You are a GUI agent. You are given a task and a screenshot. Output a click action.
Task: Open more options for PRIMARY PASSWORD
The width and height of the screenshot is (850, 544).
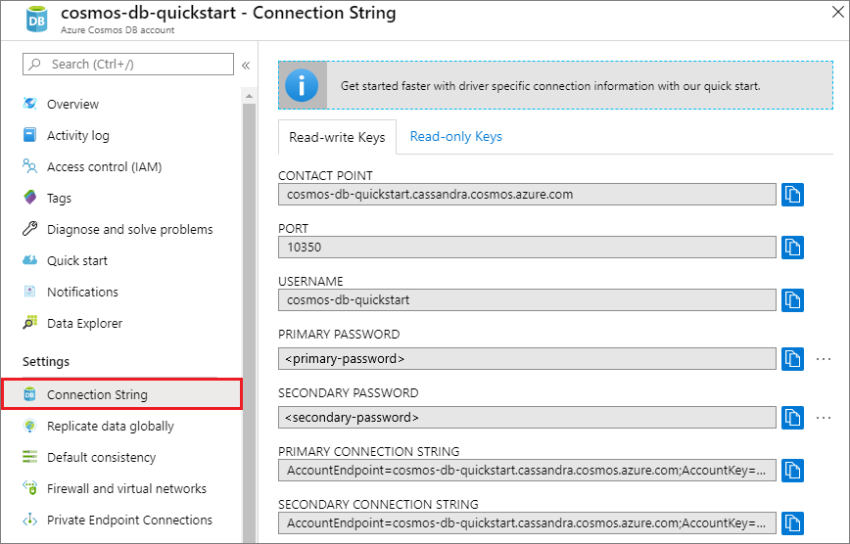tap(824, 359)
